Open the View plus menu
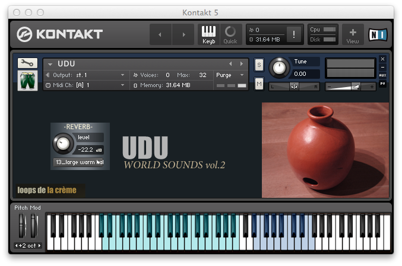This screenshot has width=402, height=266. pyautogui.click(x=353, y=34)
